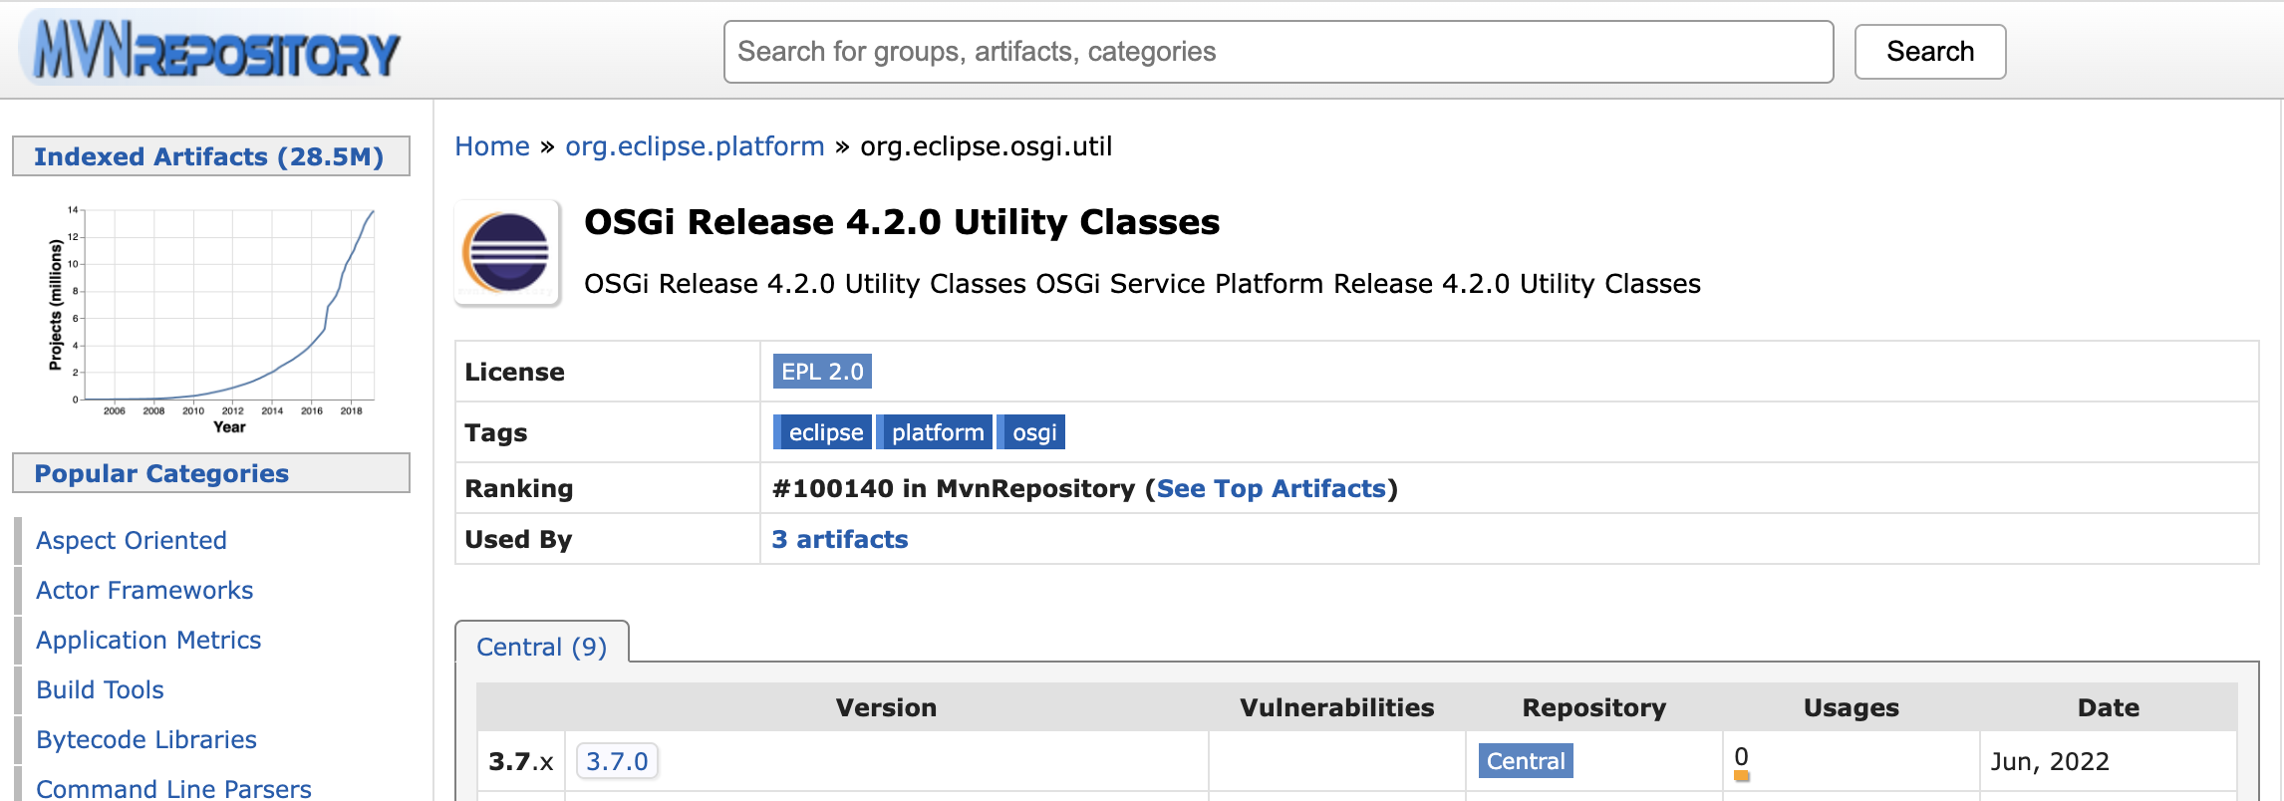Screen dimensions: 2284x801
Task: Open the EPL 2.0 license badge
Action: tap(821, 371)
